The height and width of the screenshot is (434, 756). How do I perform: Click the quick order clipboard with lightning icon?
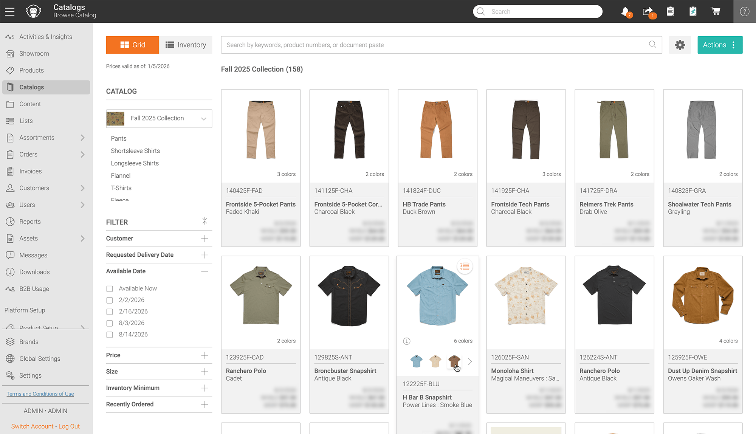[x=693, y=11]
